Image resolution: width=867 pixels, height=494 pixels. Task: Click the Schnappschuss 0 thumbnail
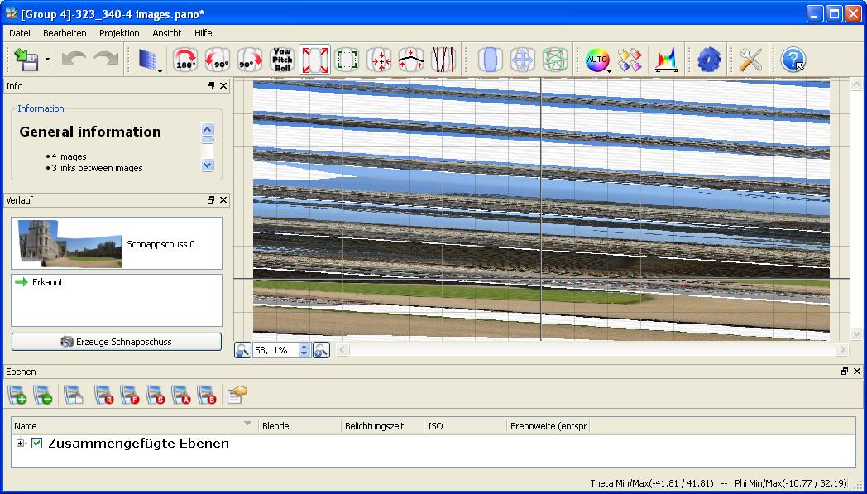point(71,243)
